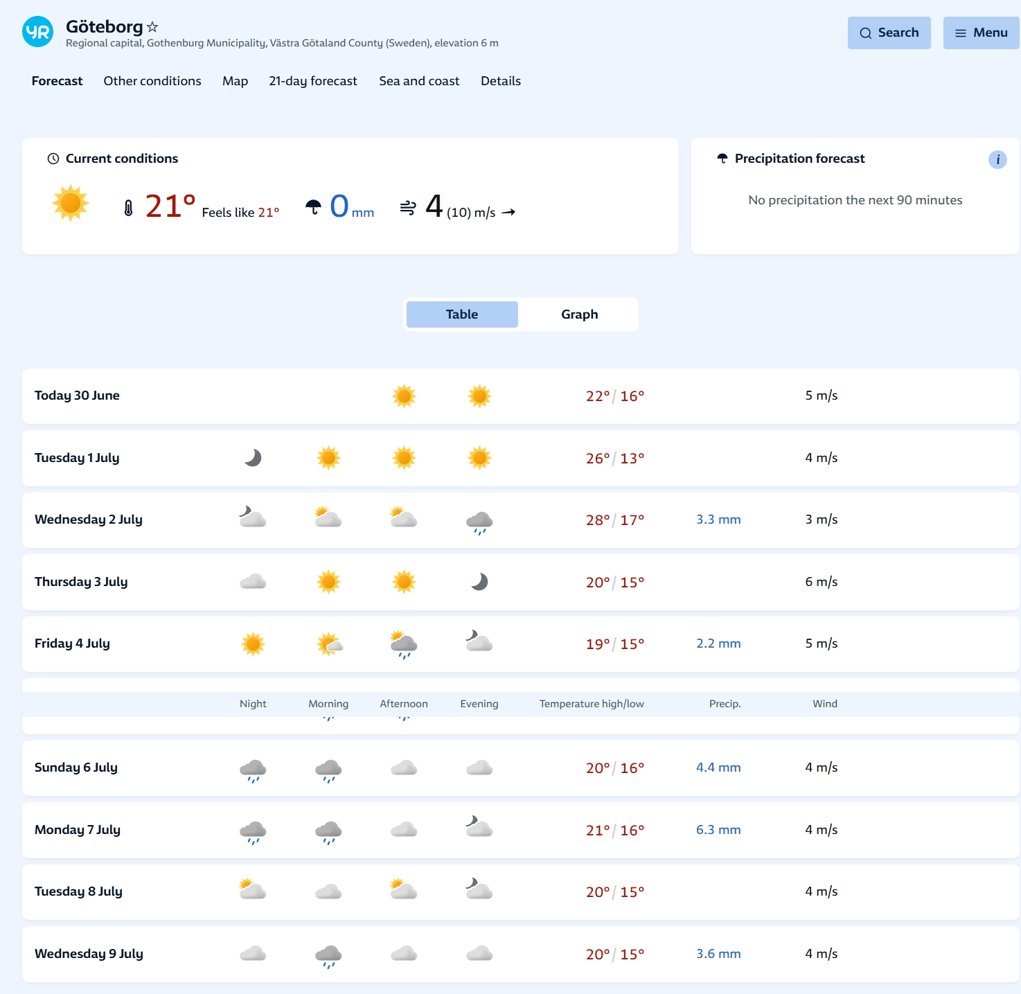Open the Other conditions tab
The image size is (1021, 994).
152,81
